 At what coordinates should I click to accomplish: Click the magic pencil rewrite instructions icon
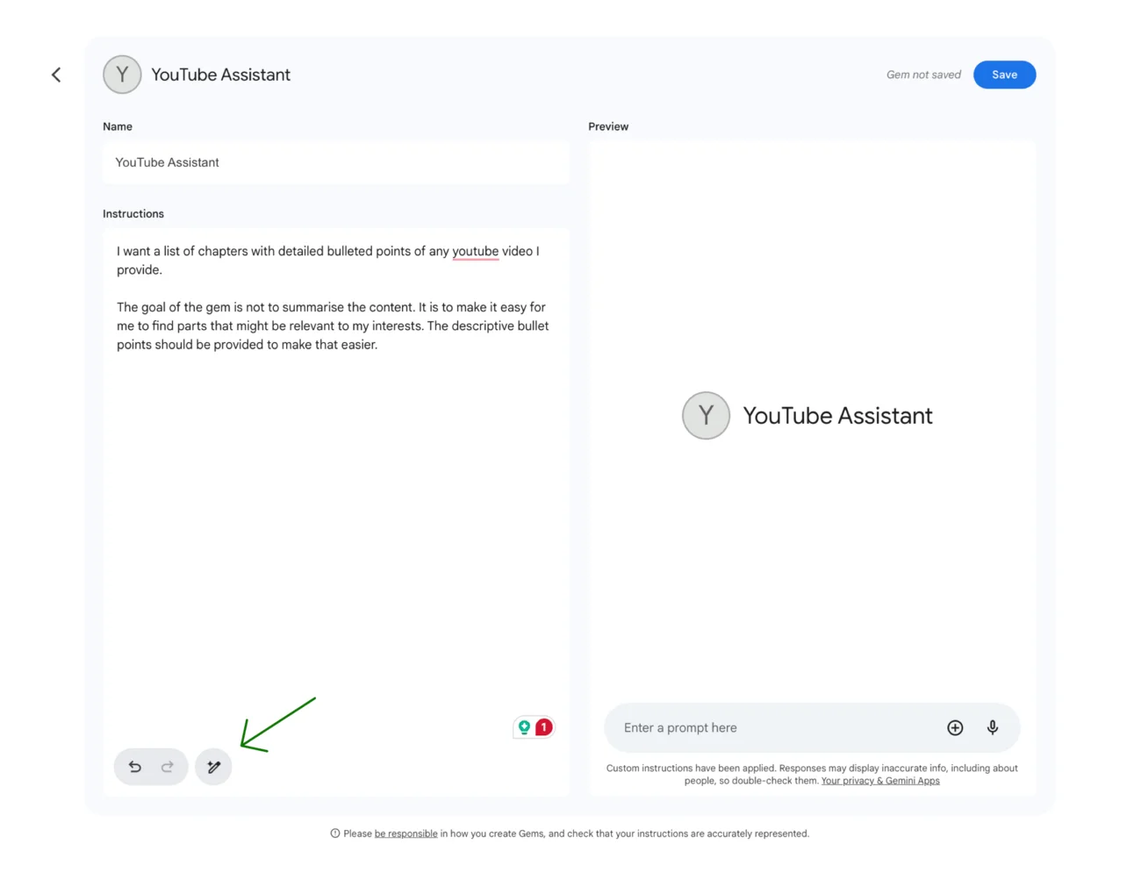[x=213, y=767]
